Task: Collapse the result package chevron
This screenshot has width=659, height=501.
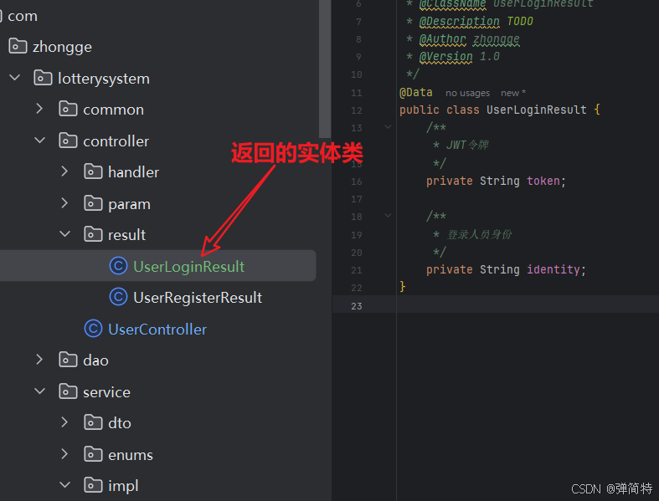Action: 64,234
